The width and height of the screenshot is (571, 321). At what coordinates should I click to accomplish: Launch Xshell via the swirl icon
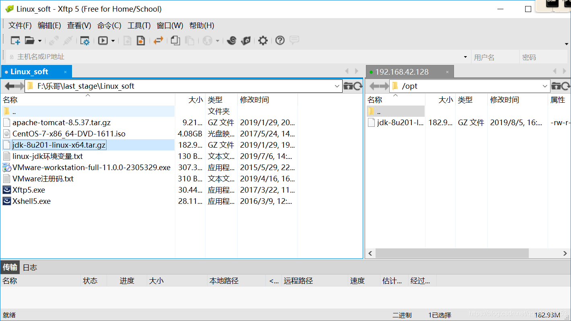coord(232,41)
